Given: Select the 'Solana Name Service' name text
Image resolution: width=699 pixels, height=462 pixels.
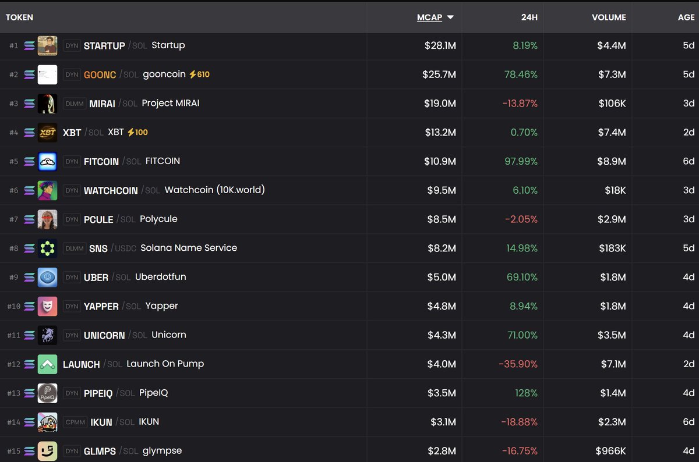Looking at the screenshot, I should click(x=189, y=247).
